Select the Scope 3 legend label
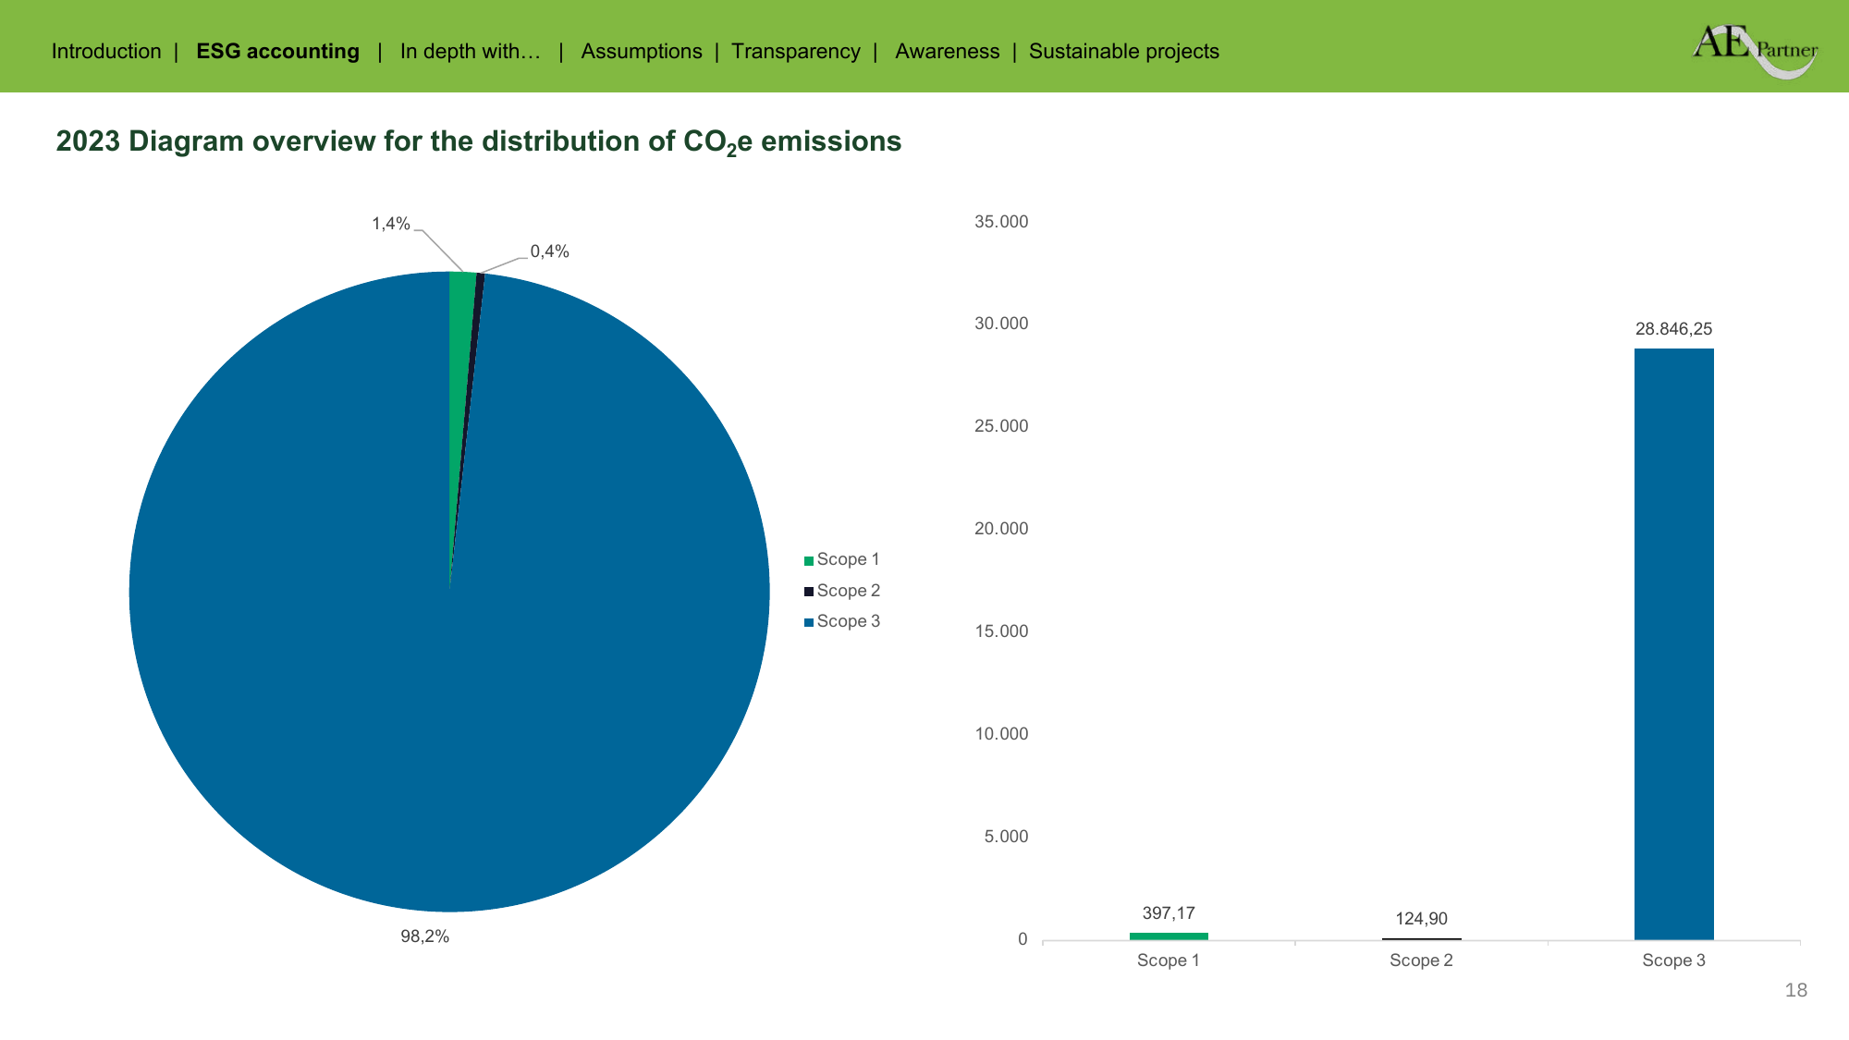Screen dimensions: 1849x1040 click(848, 621)
